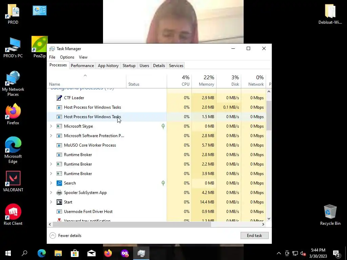The height and width of the screenshot is (260, 347).
Task: Open the PeaZip desktop icon
Action: pos(39,47)
